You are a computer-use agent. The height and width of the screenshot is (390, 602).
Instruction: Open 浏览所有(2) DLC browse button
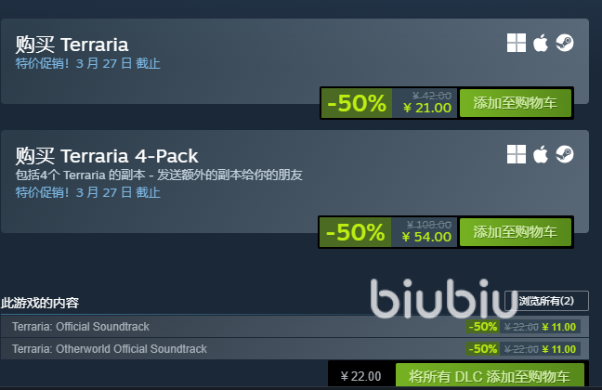(546, 301)
